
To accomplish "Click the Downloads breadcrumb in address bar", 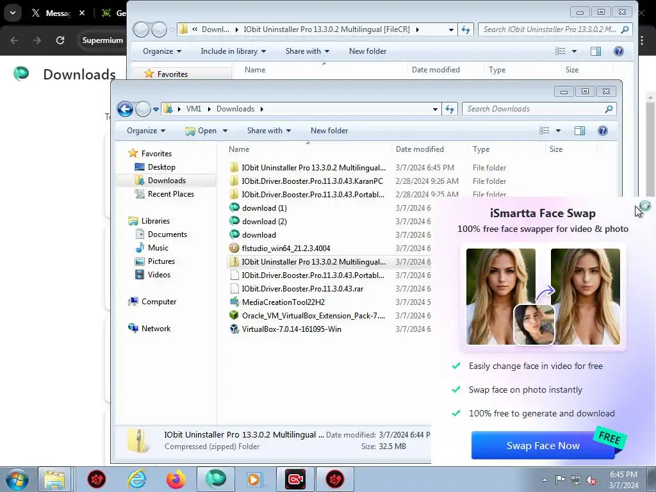I will coord(235,109).
